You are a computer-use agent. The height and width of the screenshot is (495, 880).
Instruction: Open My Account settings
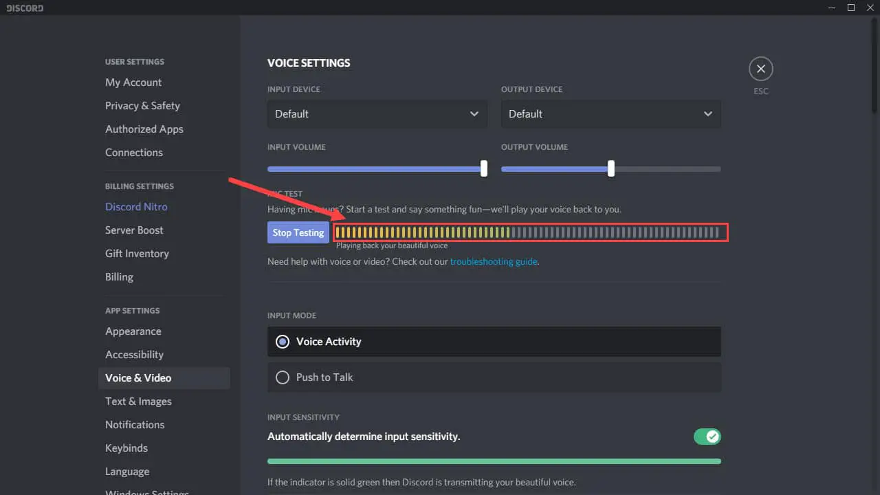pyautogui.click(x=133, y=82)
